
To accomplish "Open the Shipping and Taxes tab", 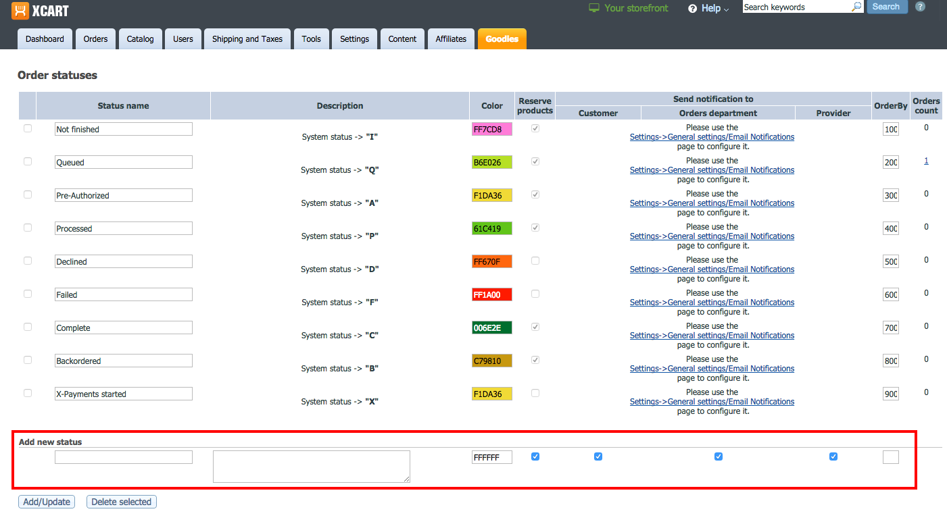I will tap(247, 39).
